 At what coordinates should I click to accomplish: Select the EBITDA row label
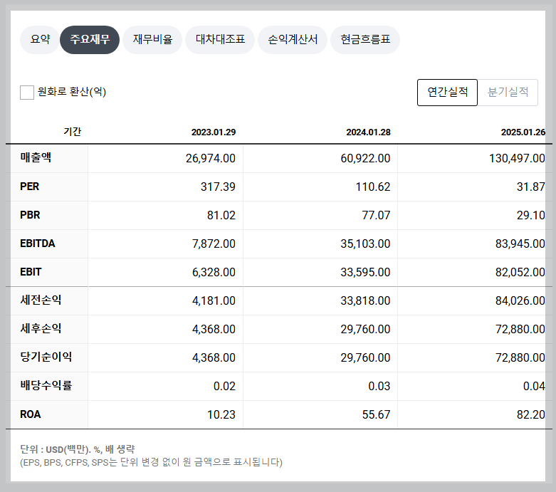tap(38, 244)
